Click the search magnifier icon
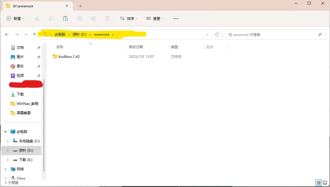 [320, 34]
